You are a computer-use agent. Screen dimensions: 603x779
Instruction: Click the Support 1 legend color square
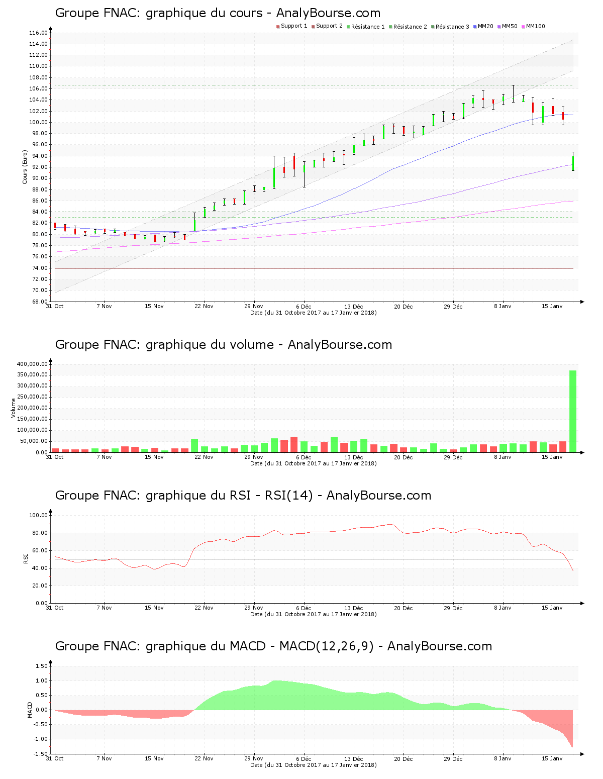pyautogui.click(x=278, y=27)
